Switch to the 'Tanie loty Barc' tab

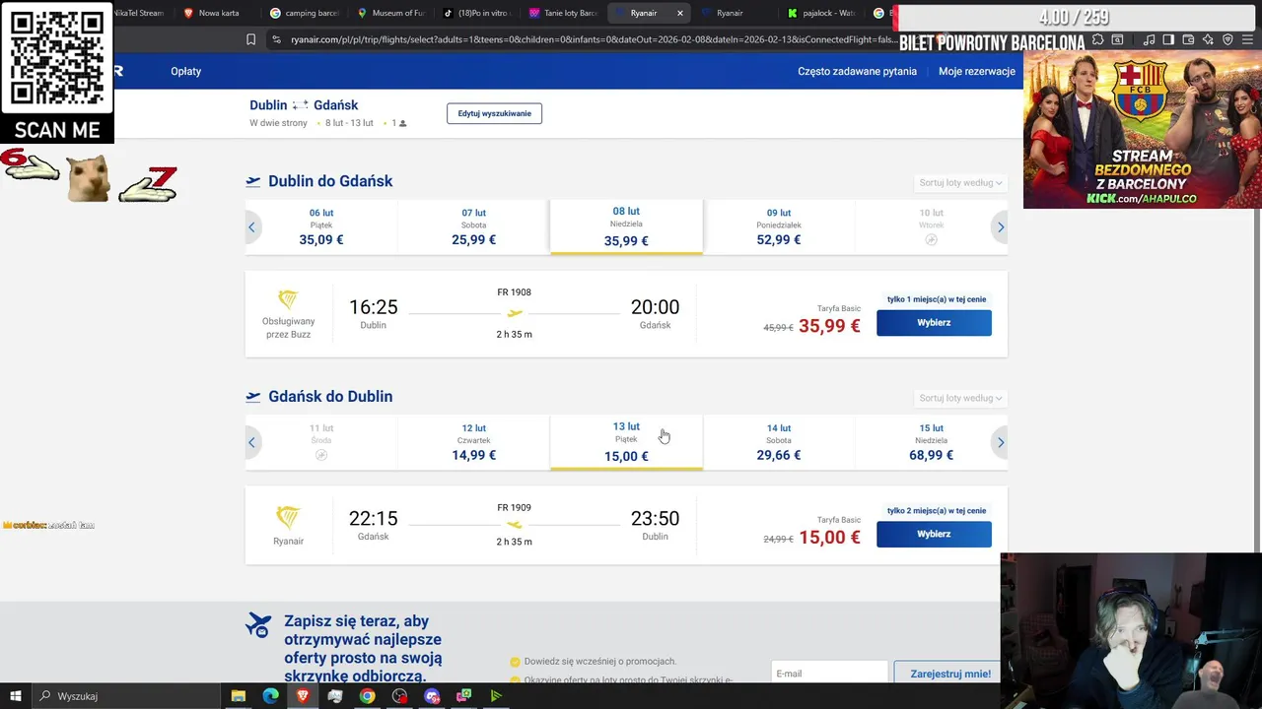[562, 13]
